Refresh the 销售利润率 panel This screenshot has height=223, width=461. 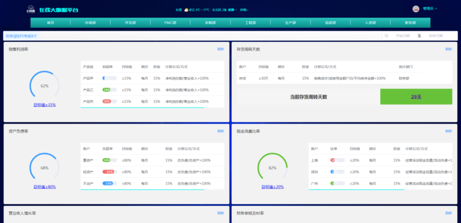click(x=221, y=49)
